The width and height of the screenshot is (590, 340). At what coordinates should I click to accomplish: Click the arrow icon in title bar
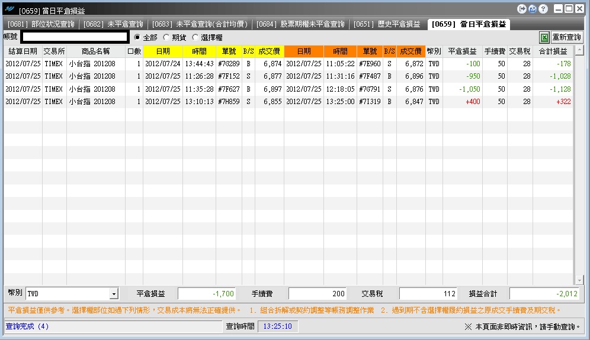[521, 9]
